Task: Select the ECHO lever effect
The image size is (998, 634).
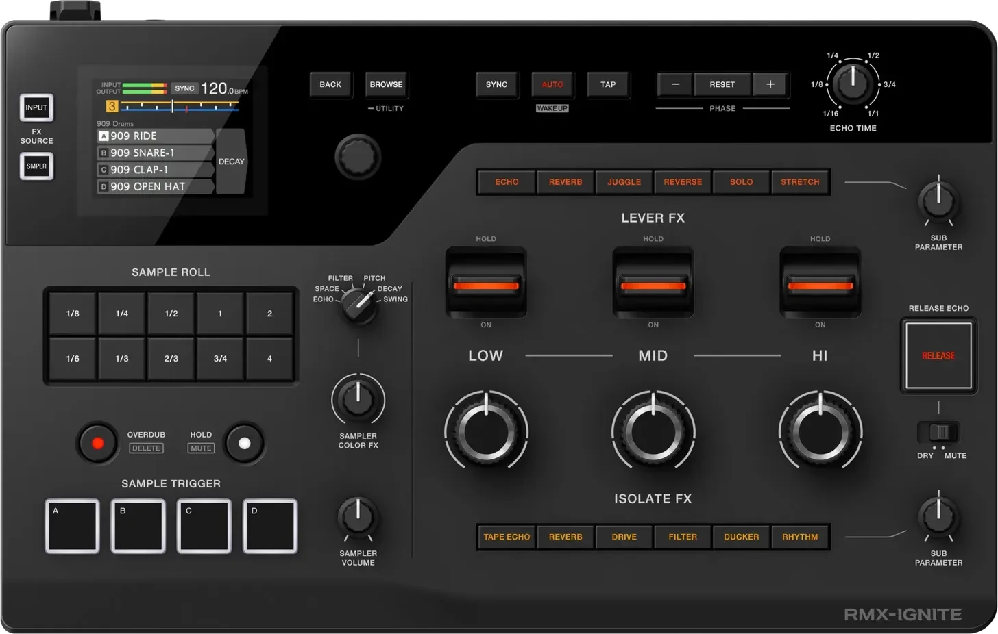Action: pyautogui.click(x=507, y=182)
